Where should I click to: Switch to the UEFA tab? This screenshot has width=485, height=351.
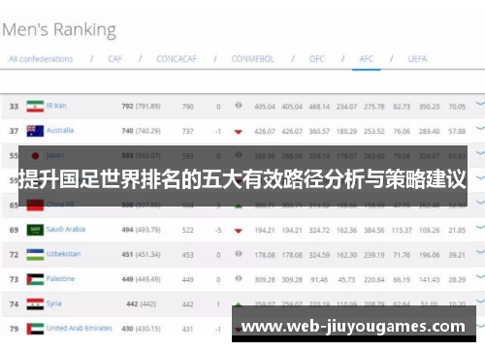coord(417,59)
